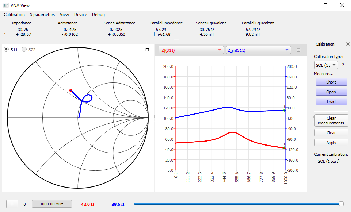Click the green marker on red |Z| trace

285,148
